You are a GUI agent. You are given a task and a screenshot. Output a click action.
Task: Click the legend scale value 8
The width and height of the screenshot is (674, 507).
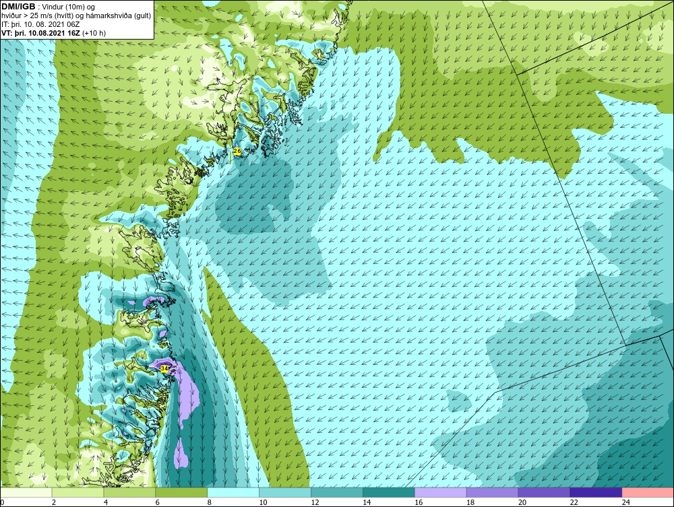click(210, 502)
